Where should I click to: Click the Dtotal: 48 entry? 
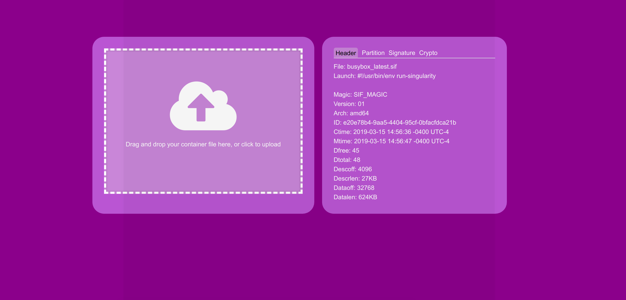(x=347, y=160)
